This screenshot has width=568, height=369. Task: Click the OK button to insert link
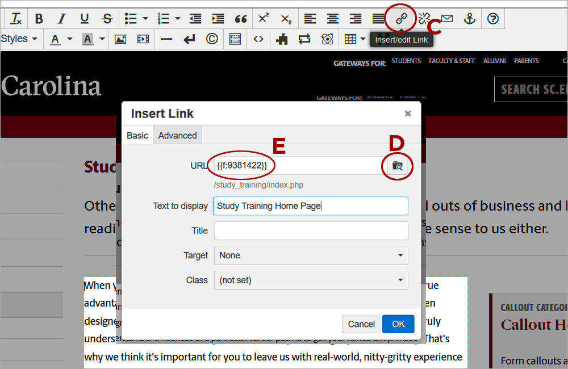point(398,324)
